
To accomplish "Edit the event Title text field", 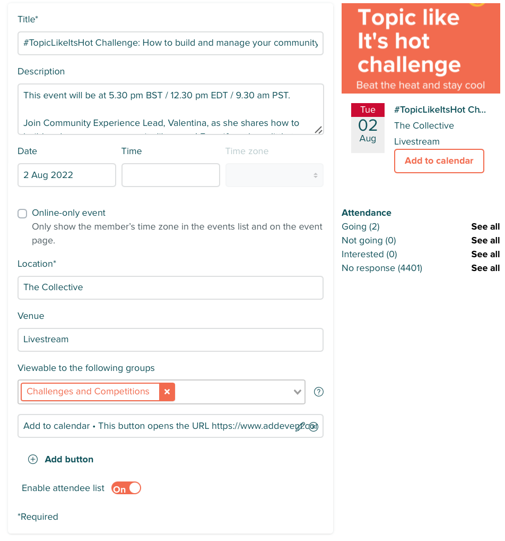I will pos(170,43).
